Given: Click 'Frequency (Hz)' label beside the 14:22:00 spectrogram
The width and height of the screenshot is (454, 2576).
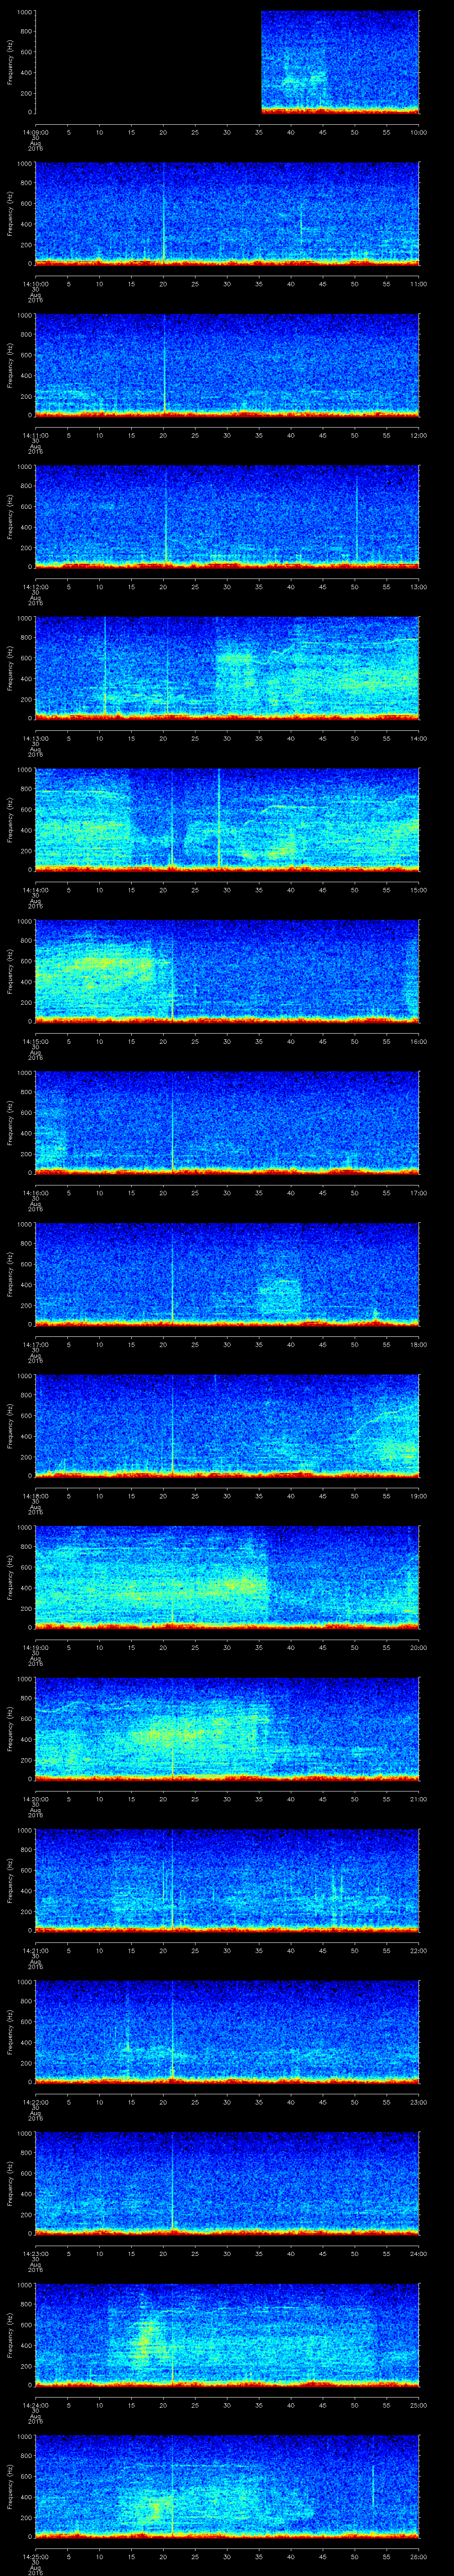Looking at the screenshot, I should click(10, 2032).
